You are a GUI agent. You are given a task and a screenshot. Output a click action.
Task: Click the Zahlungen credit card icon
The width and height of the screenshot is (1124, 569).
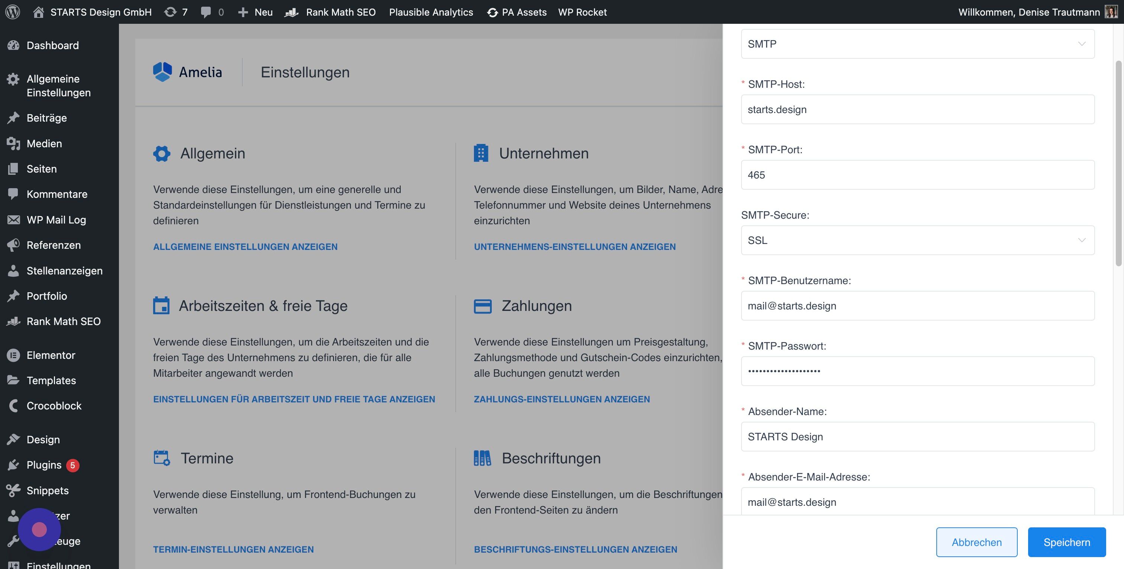click(x=482, y=306)
